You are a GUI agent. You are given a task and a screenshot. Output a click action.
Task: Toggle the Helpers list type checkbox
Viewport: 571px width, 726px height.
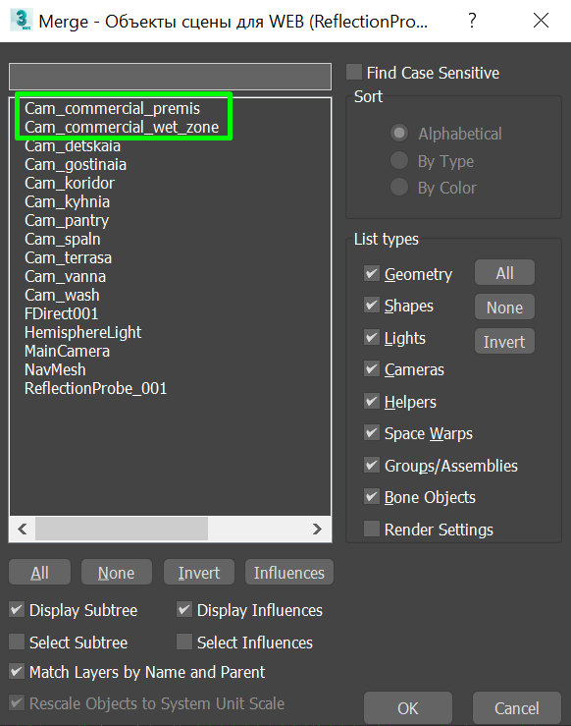(372, 402)
